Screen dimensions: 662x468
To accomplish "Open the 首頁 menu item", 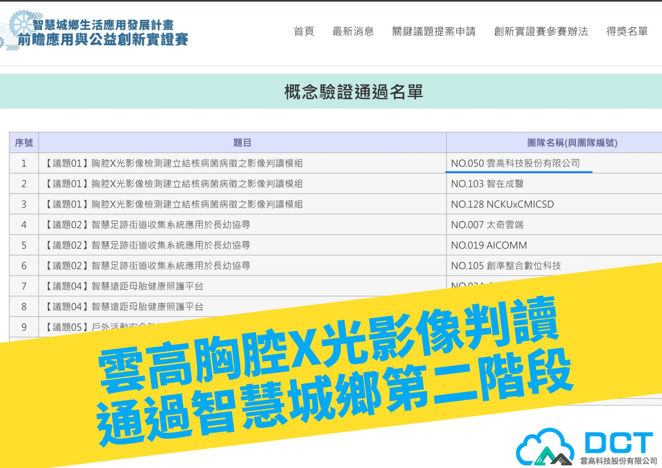I will 304,32.
